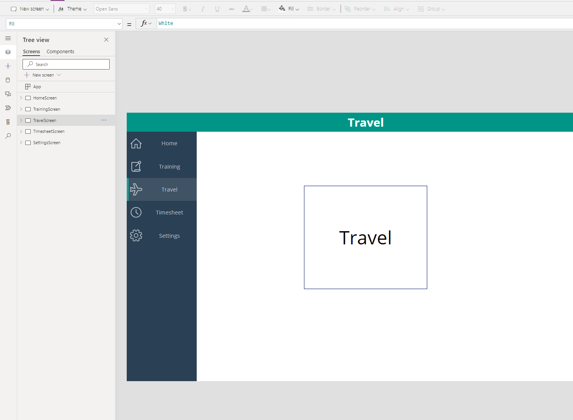The image size is (573, 420).
Task: Open the Tree view panel icon
Action: pyautogui.click(x=8, y=52)
